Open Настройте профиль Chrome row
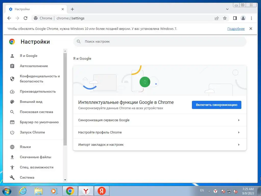This screenshot has height=196, width=261. [x=160, y=132]
